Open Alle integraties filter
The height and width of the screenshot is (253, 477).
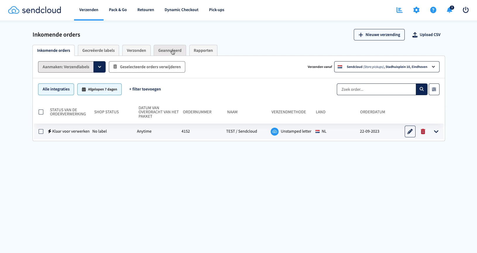click(56, 89)
